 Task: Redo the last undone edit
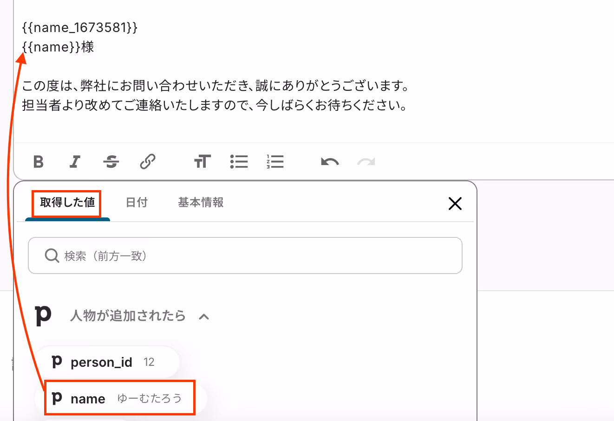coord(366,162)
